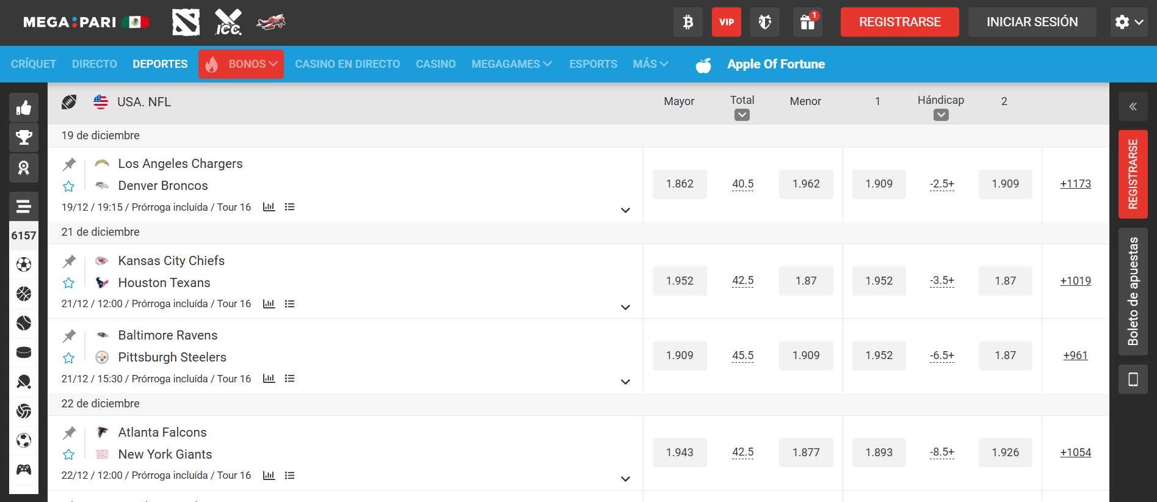Collapse the right side panel
The height and width of the screenshot is (502, 1157).
[x=1133, y=107]
